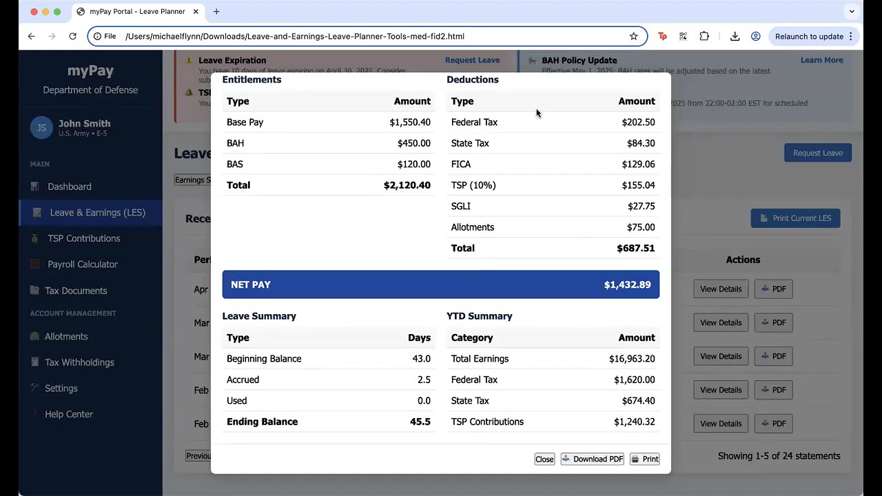Click the TSP Contributions $1,240.32 YTD row
The height and width of the screenshot is (496, 882).
tap(553, 422)
